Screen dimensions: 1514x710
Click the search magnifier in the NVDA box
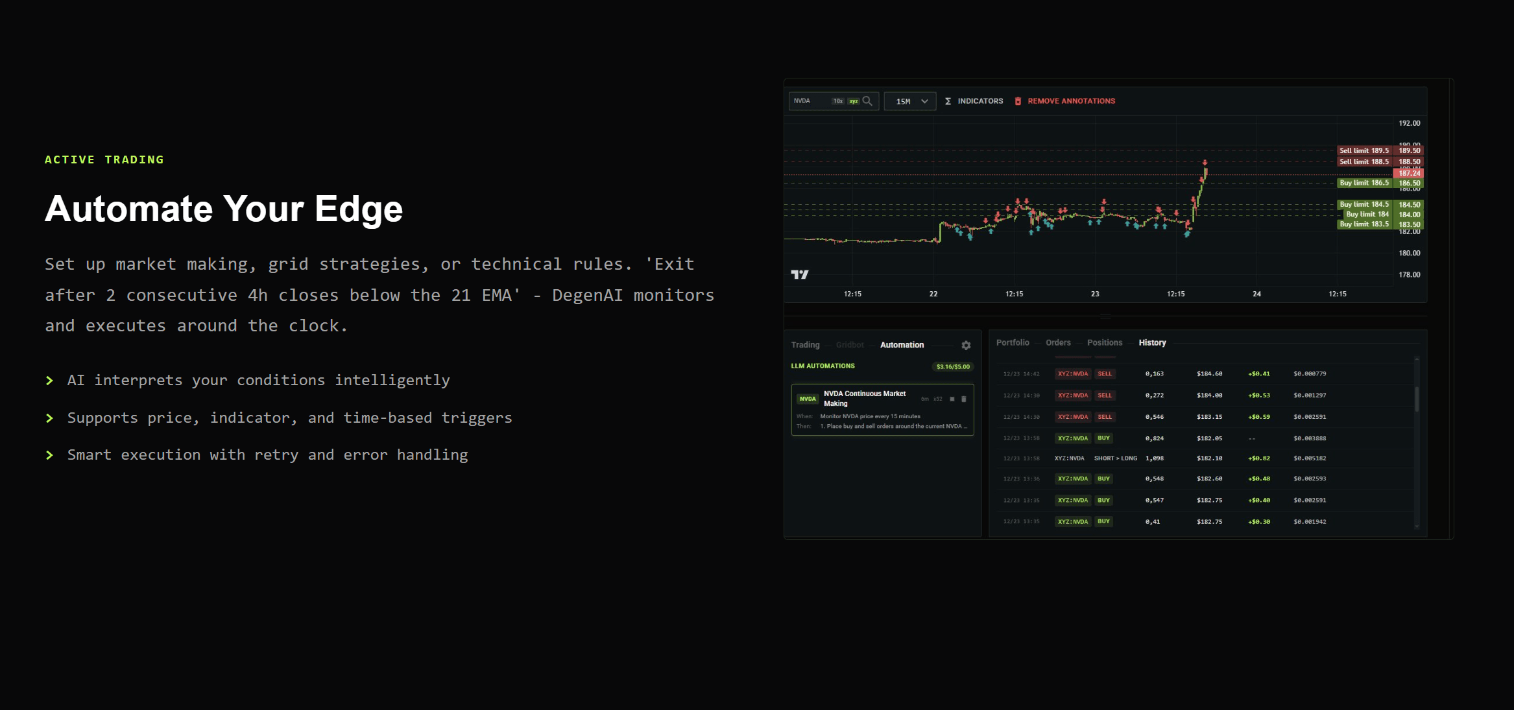point(867,101)
